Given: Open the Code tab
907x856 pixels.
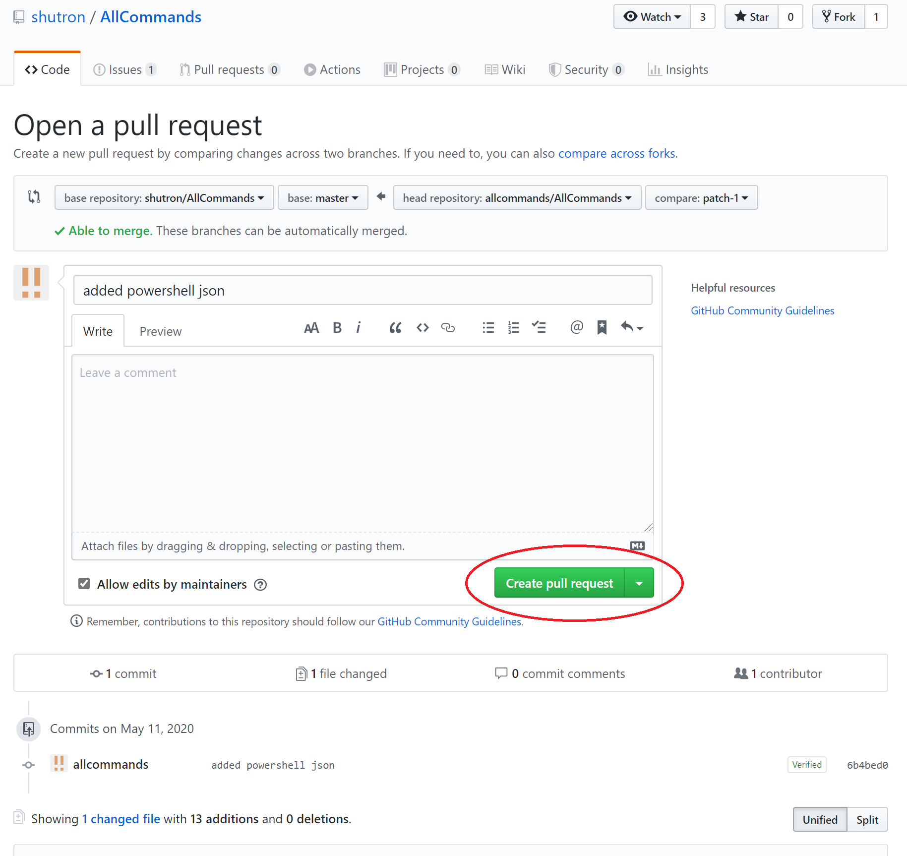Looking at the screenshot, I should point(48,69).
